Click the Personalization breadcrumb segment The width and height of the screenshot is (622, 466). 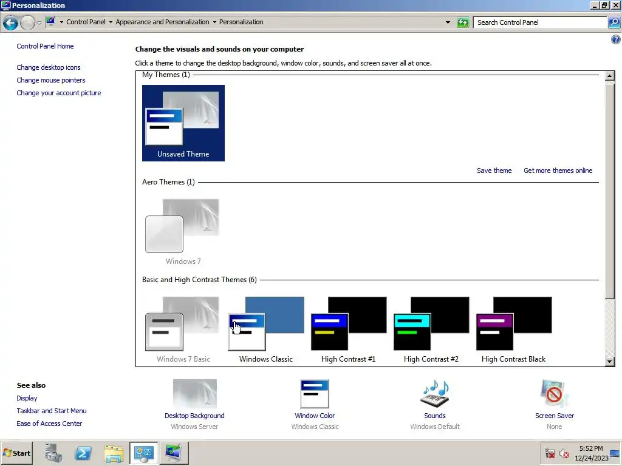[x=241, y=22]
